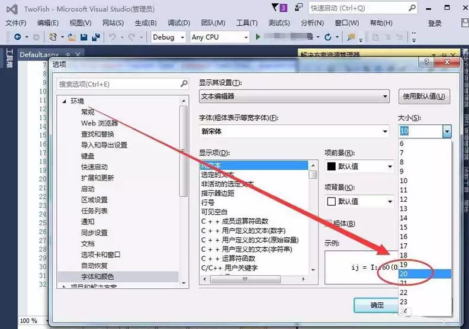The image size is (469, 329).
Task: Open the Any CPU platform dropdown
Action: pyautogui.click(x=219, y=37)
